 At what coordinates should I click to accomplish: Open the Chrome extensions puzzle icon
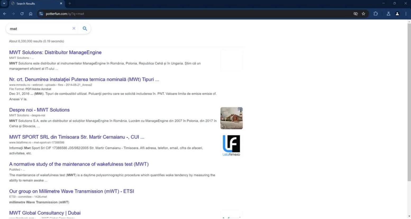click(x=376, y=14)
